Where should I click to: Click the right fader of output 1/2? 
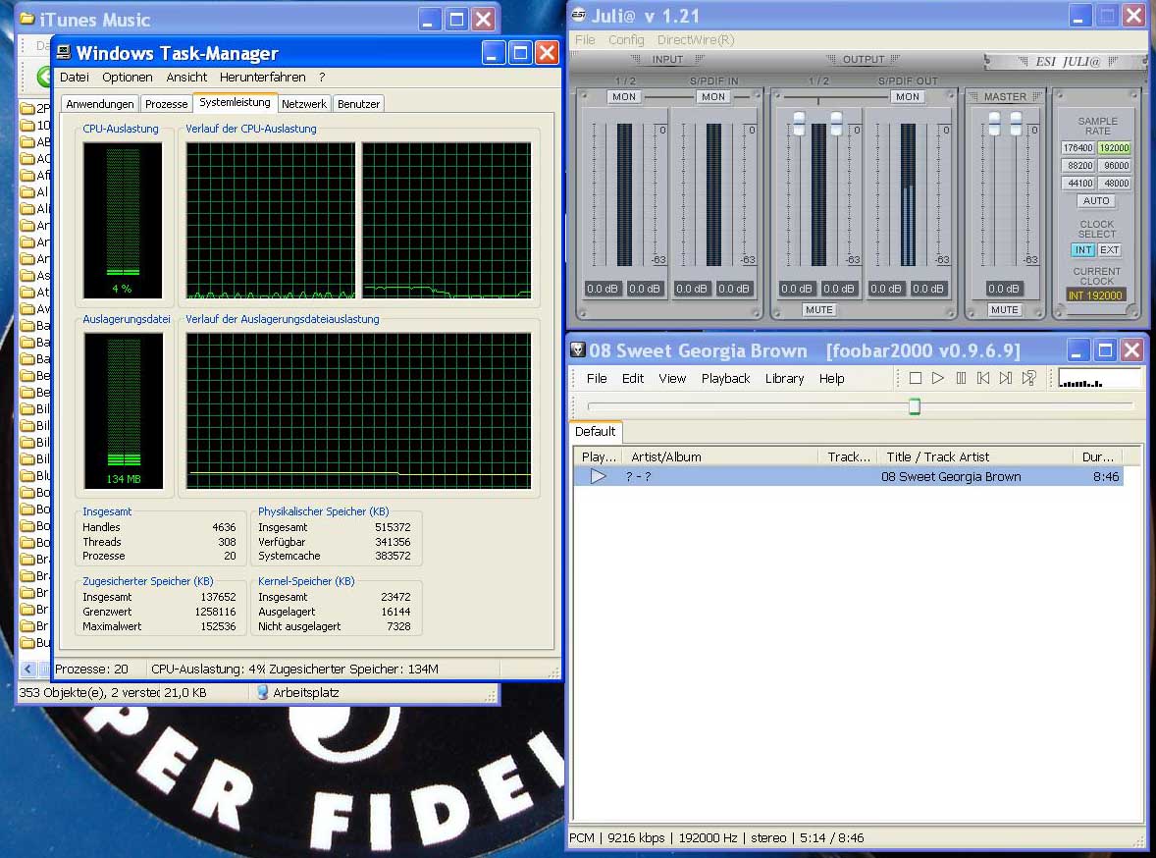tap(836, 124)
